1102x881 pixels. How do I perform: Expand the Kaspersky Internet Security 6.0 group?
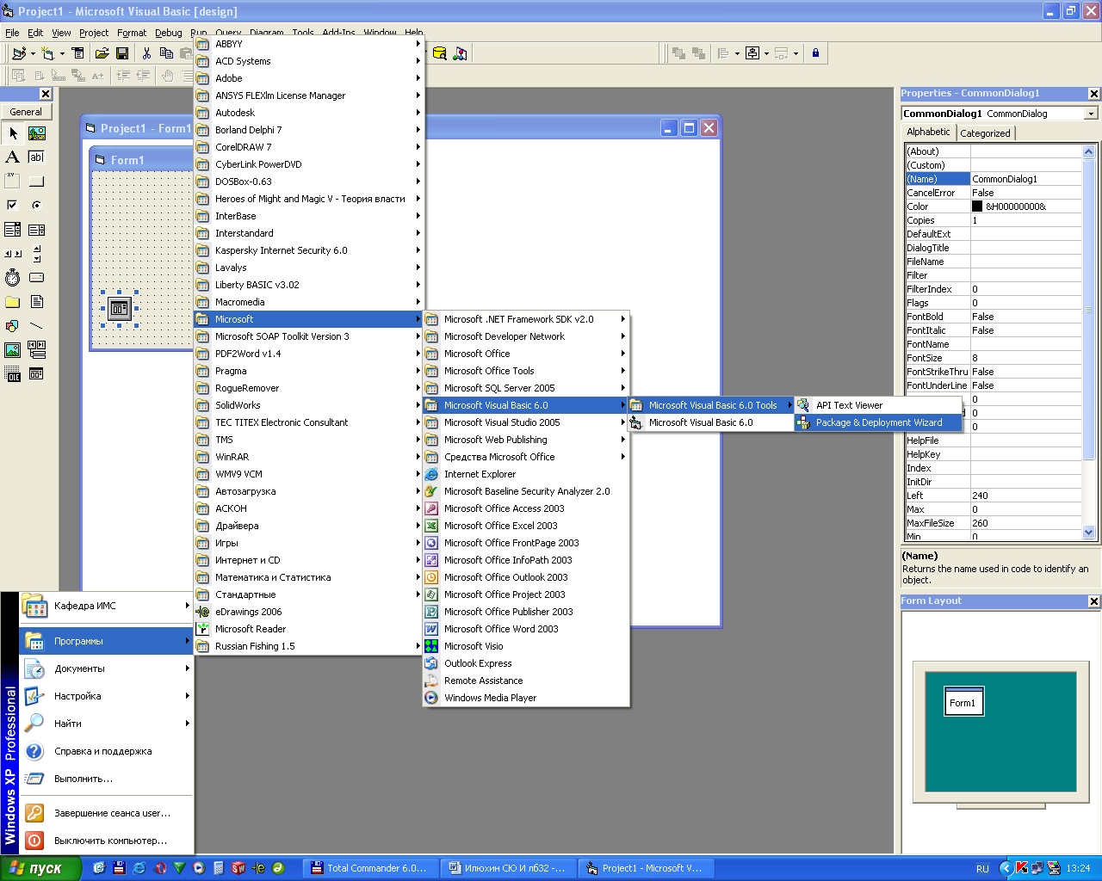[x=309, y=250]
